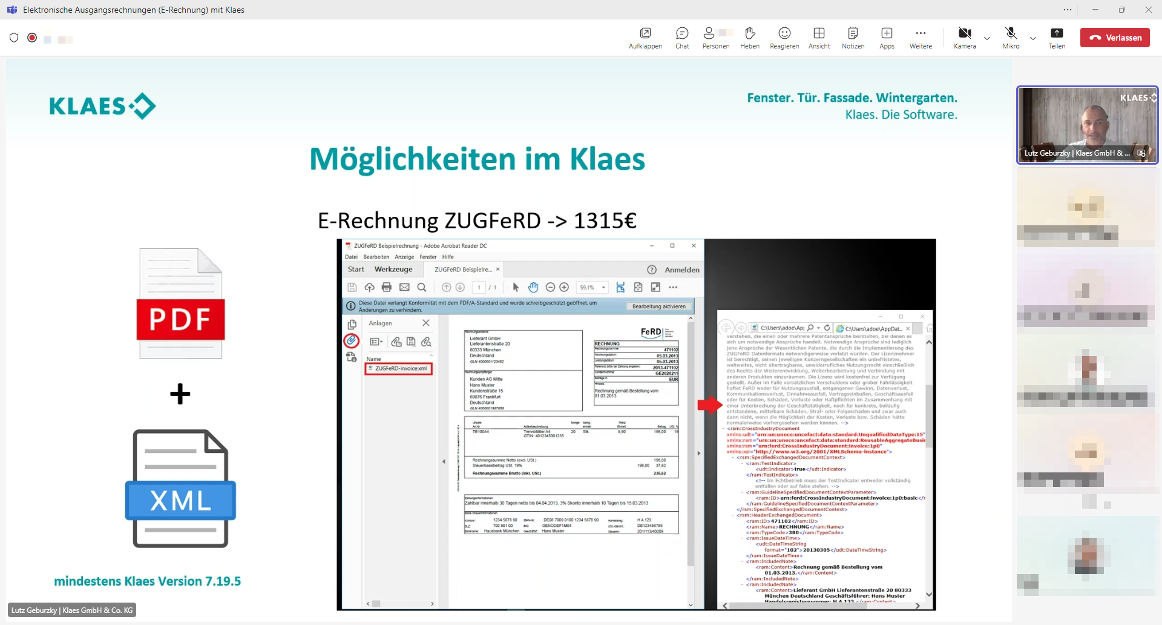Click the red recording indicator
Screen dimensions: 1162x625
[32, 38]
